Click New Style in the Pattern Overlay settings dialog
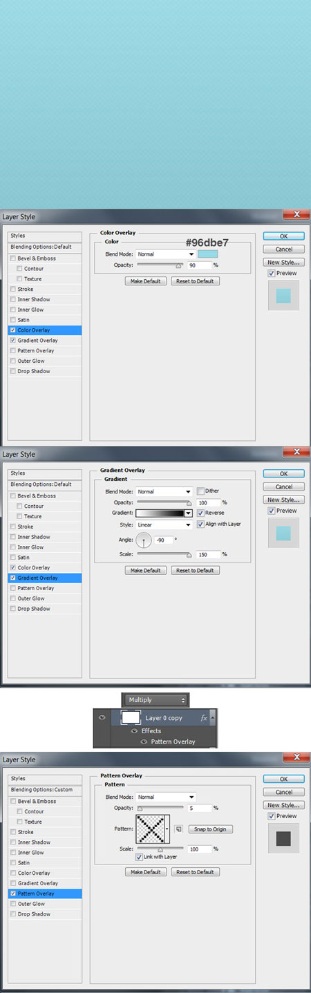Screen dimensions: 311x993 click(x=283, y=806)
